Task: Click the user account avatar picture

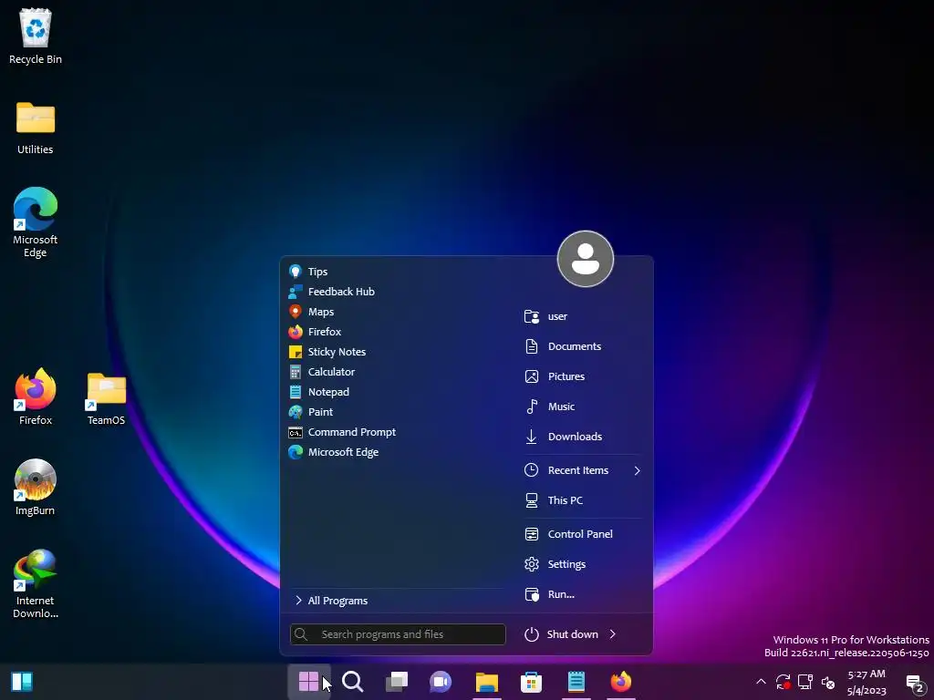Action: (x=586, y=259)
